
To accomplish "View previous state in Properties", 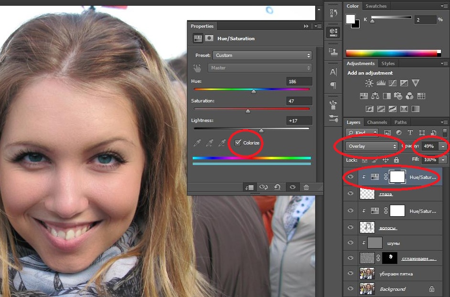I will pos(263,187).
